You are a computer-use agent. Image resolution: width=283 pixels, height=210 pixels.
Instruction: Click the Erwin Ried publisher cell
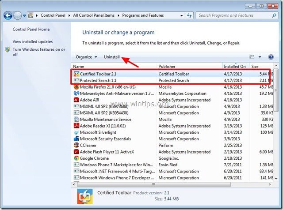coord(168,165)
